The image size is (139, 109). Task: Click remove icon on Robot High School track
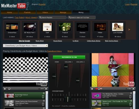point(44,93)
